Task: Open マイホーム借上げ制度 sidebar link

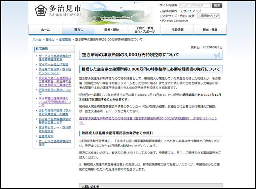Action: [53, 64]
